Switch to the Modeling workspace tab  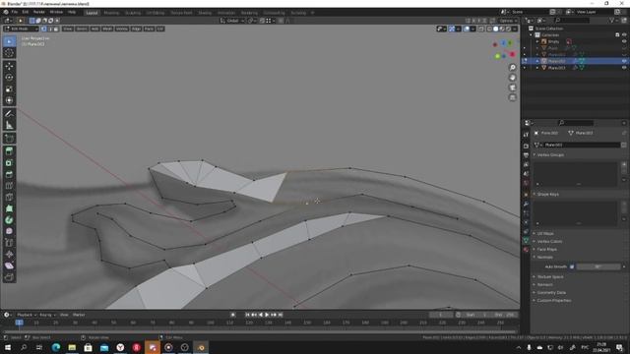[111, 13]
